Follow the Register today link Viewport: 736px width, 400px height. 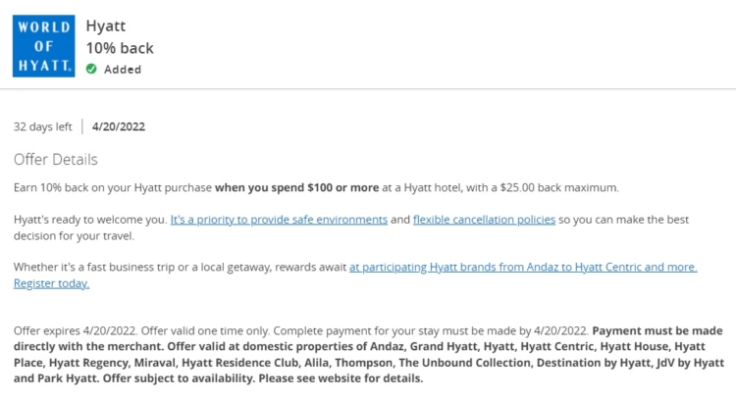tap(52, 283)
